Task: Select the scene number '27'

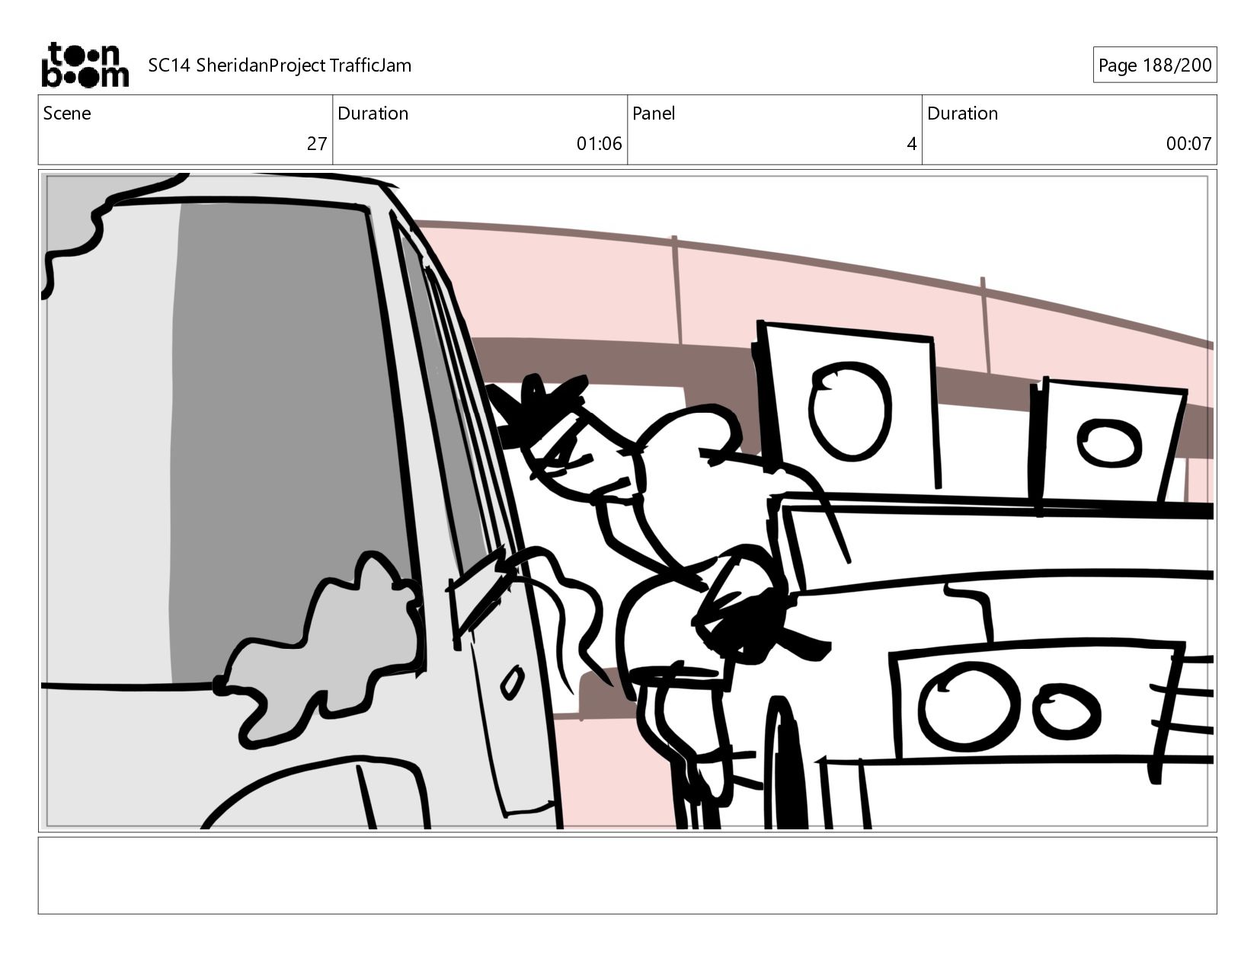Action: click(x=317, y=144)
